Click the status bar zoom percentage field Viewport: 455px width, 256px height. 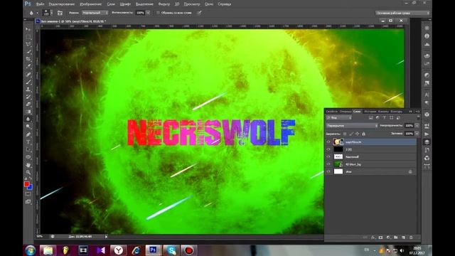tap(40, 237)
